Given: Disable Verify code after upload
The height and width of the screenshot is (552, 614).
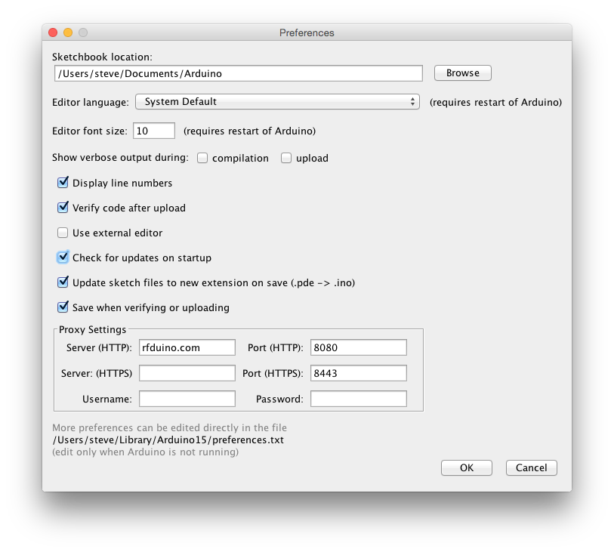Looking at the screenshot, I should coord(63,208).
